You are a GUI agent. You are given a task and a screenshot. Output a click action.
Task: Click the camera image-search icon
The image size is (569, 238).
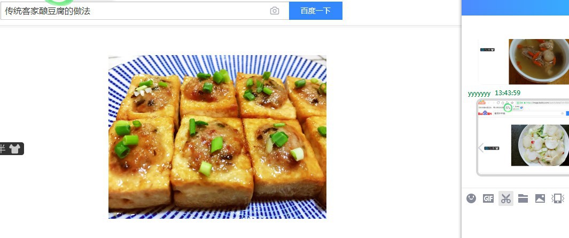pyautogui.click(x=275, y=11)
